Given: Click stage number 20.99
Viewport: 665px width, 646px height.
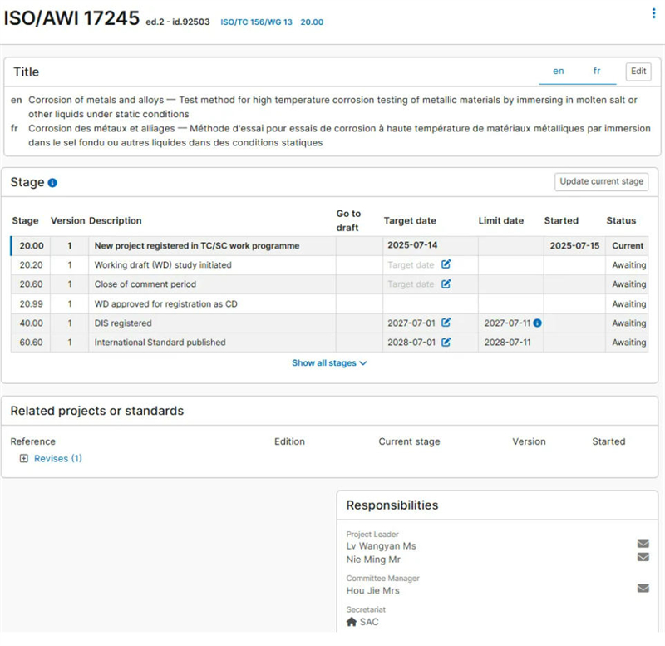Looking at the screenshot, I should (x=31, y=303).
